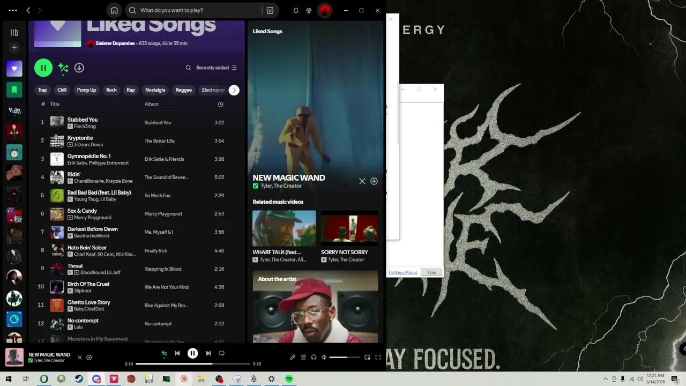Open the Browse icon in search bar
This screenshot has height=386, width=686.
pyautogui.click(x=270, y=10)
